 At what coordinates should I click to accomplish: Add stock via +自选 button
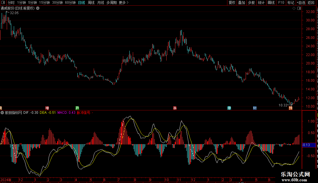pos(301,3)
